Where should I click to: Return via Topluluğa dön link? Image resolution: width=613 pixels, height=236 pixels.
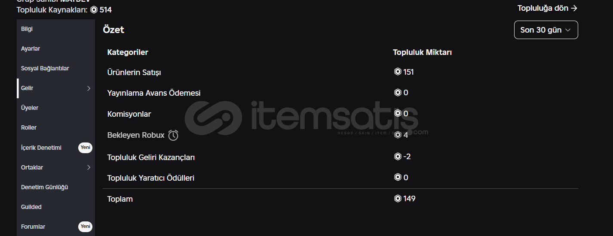pos(547,8)
